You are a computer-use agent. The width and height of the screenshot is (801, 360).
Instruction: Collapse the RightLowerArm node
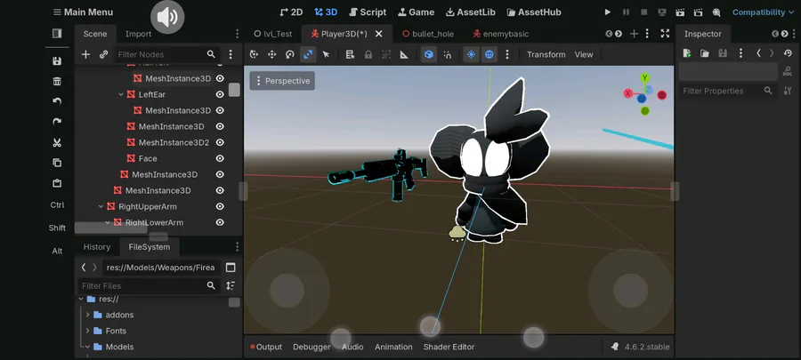tap(108, 222)
